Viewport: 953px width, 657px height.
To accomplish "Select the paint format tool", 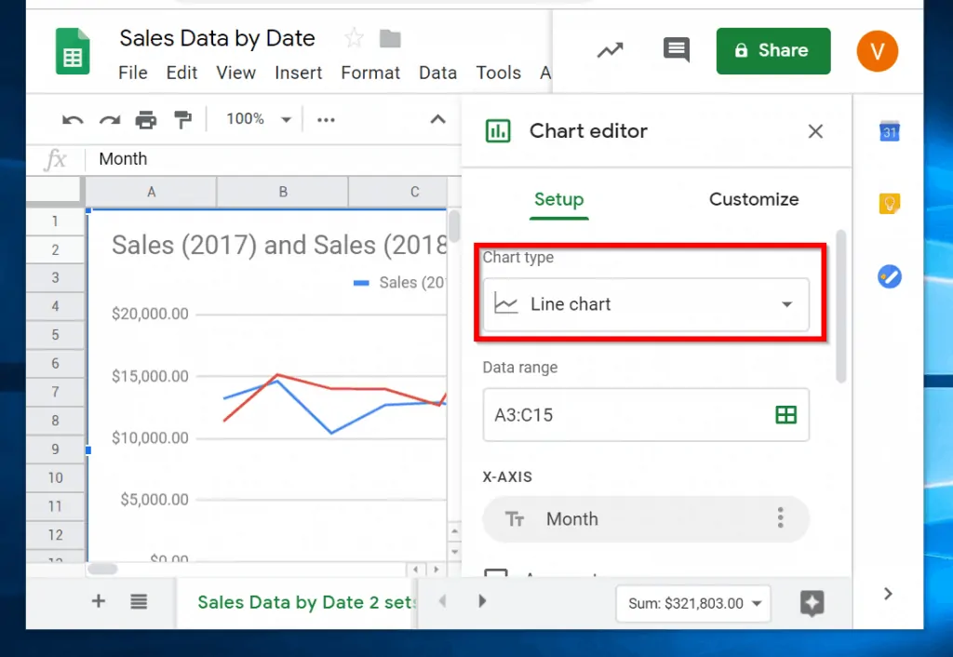I will click(183, 119).
